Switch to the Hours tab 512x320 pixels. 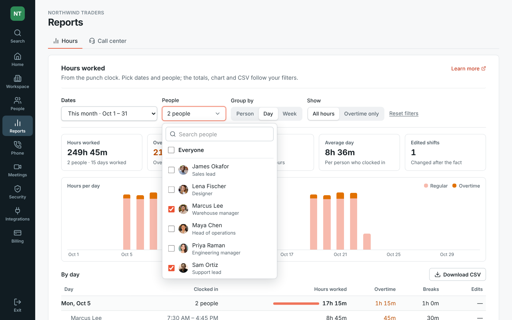click(65, 41)
